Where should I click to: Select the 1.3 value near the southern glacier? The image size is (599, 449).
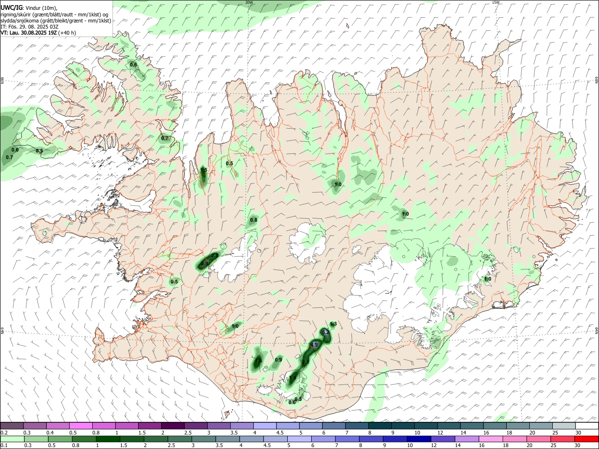coord(333,324)
